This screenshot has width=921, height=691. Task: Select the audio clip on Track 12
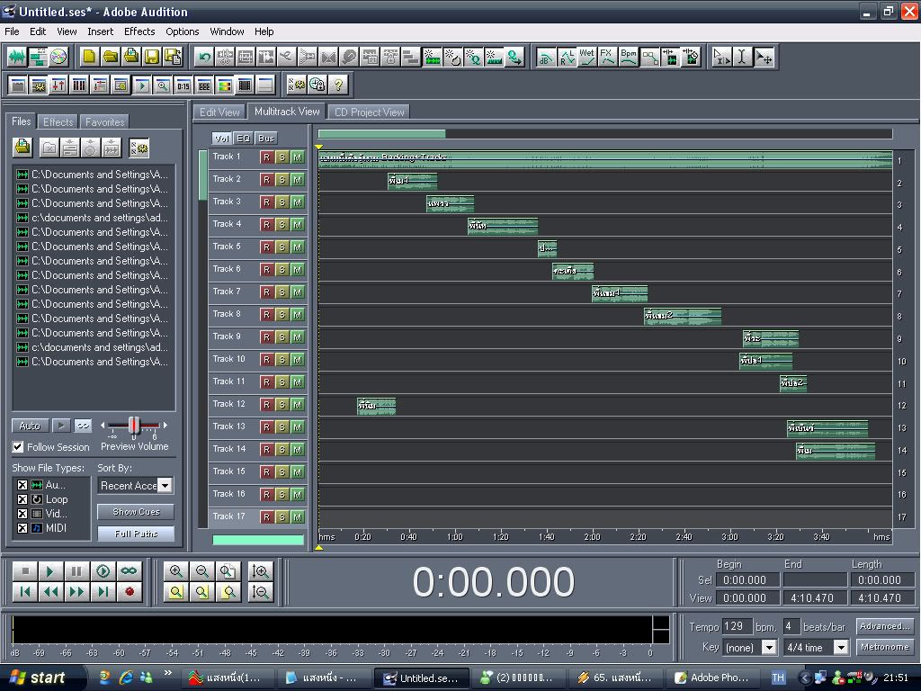[377, 406]
